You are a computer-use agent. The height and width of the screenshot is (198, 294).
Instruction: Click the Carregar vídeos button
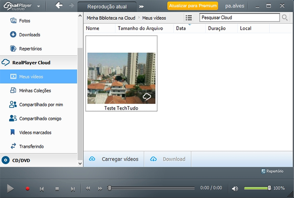[x=114, y=159]
